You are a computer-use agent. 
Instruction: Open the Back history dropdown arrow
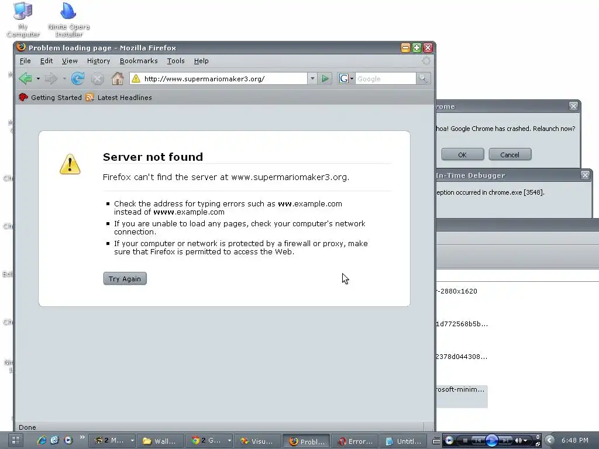tap(38, 79)
